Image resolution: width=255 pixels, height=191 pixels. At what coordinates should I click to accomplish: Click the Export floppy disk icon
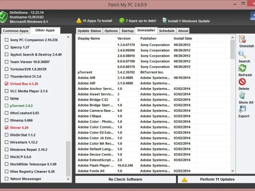click(x=242, y=109)
